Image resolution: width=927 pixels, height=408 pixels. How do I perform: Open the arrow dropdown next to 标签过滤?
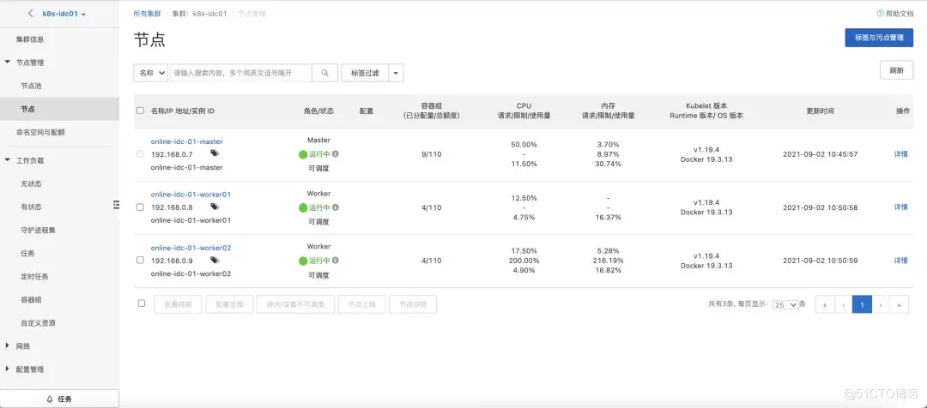click(x=396, y=73)
